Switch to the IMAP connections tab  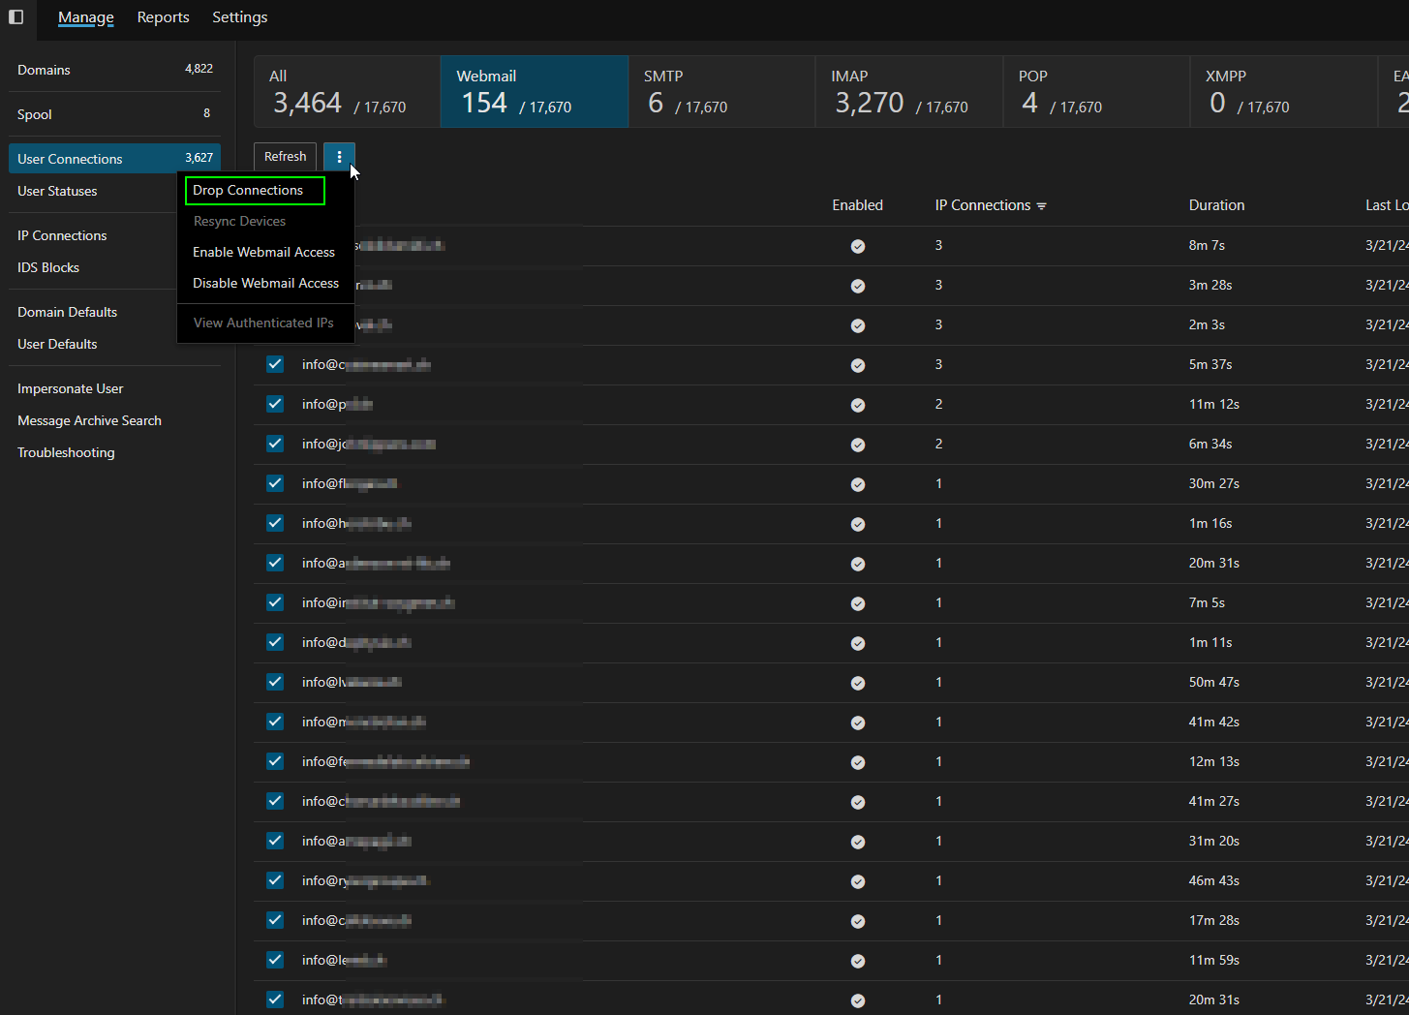[902, 92]
